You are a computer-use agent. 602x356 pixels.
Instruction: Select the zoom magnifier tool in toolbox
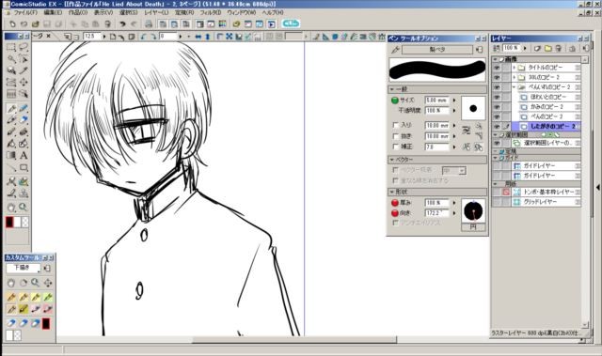[x=24, y=208]
